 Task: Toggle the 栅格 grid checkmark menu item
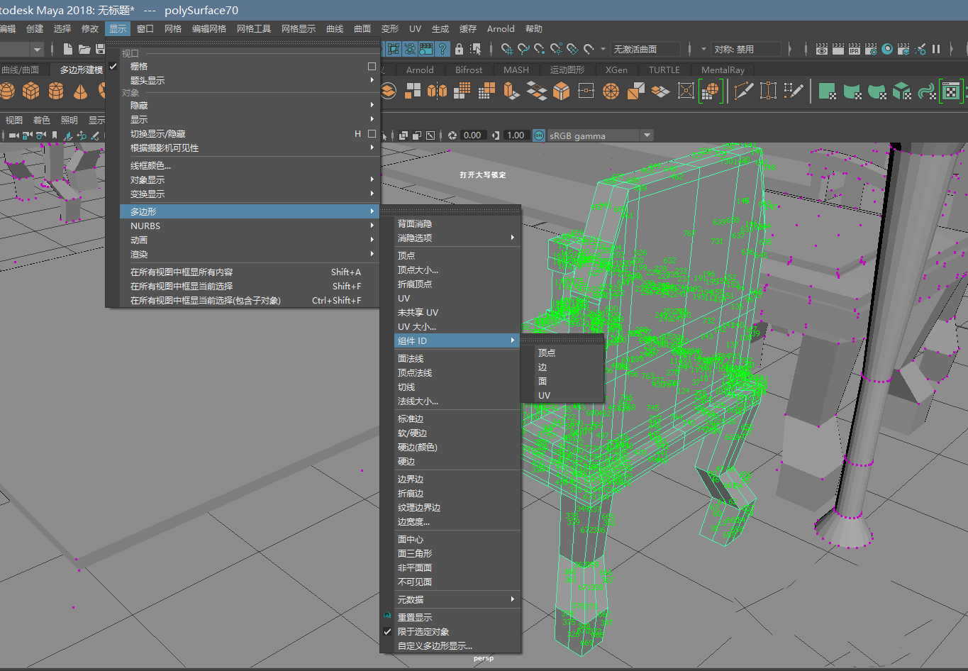pos(139,66)
